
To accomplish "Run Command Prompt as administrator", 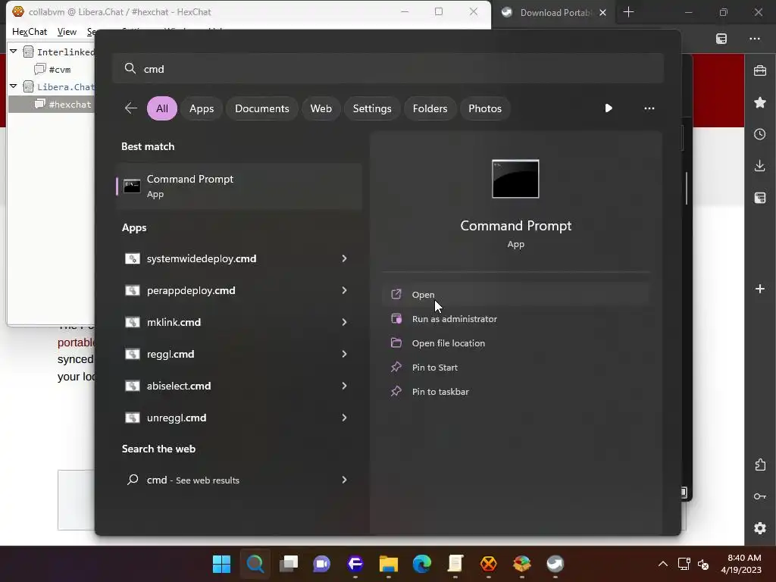I will 515,319.
